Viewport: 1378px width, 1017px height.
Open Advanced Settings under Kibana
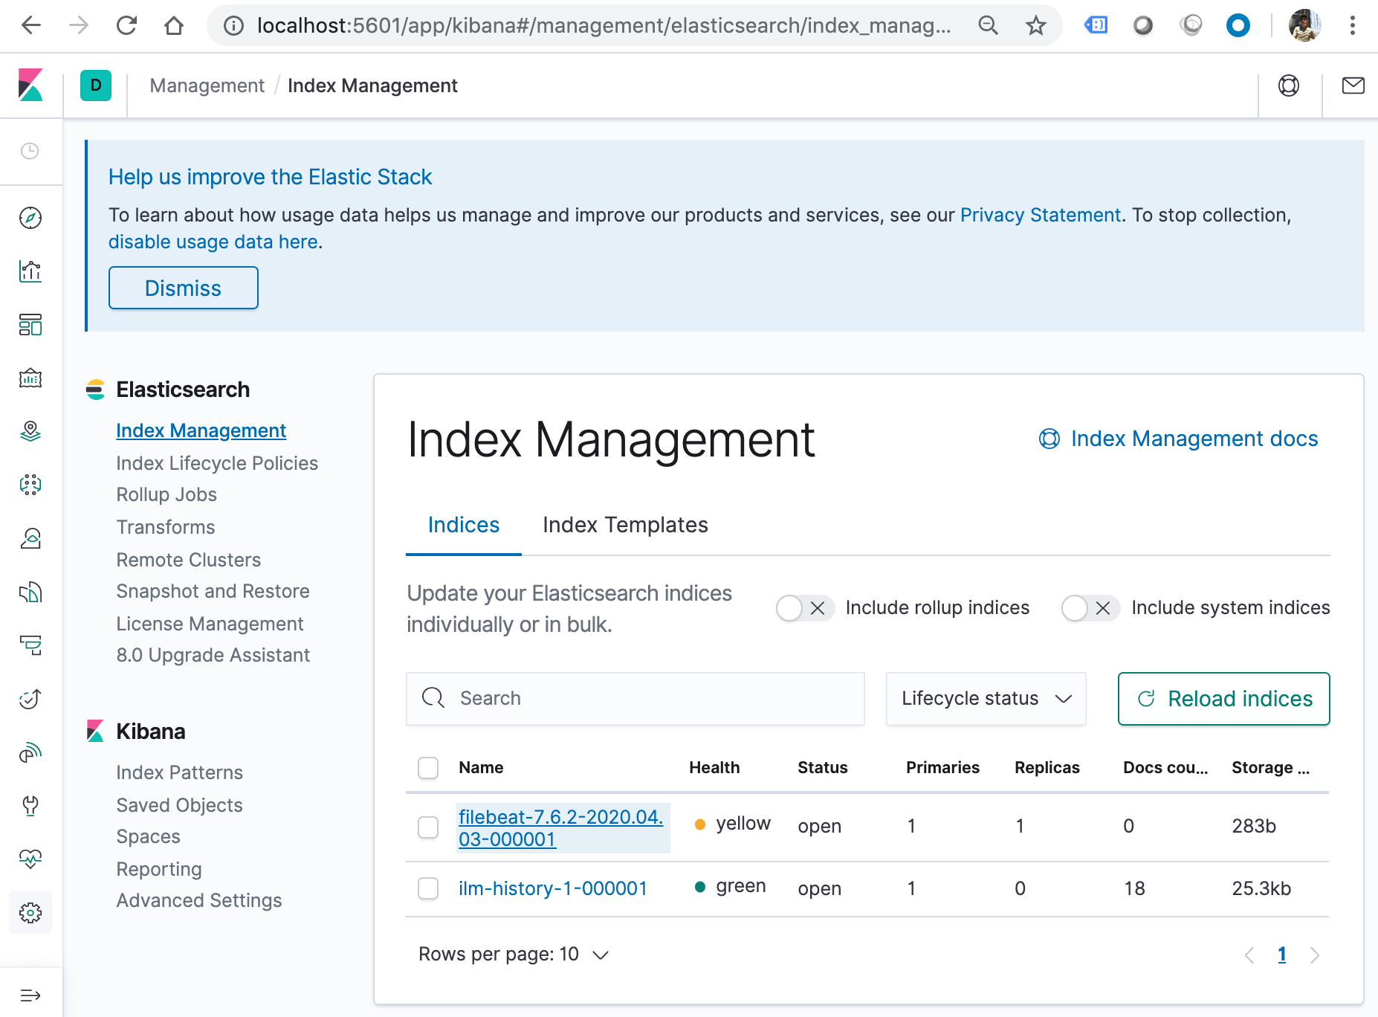pyautogui.click(x=199, y=901)
